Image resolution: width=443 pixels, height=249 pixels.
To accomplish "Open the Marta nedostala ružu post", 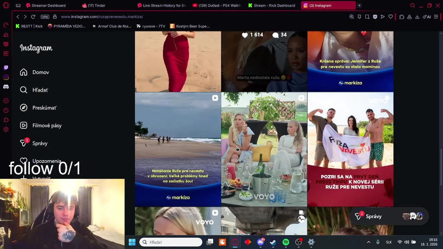I will coord(264,62).
